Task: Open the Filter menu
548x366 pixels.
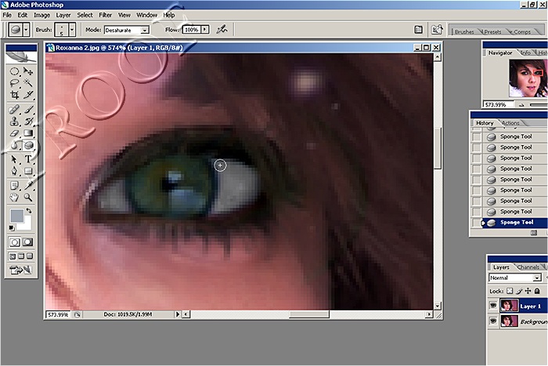Action: (x=105, y=15)
